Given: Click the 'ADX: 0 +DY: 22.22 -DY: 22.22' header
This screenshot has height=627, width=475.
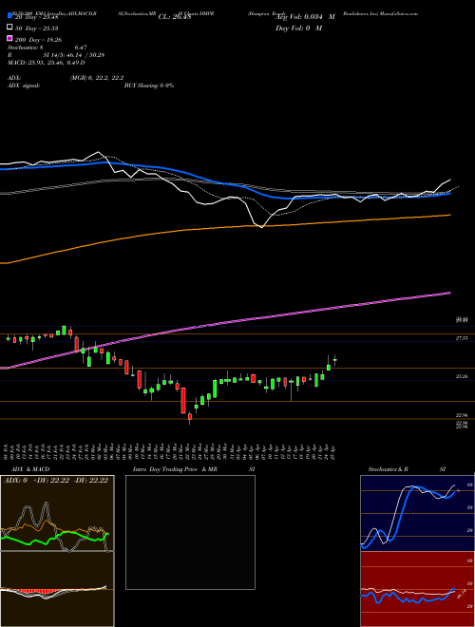Looking at the screenshot, I should click(x=56, y=481).
